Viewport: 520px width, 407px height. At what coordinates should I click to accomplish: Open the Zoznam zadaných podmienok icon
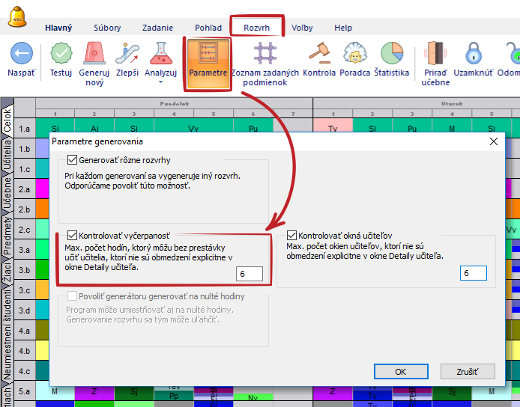click(x=264, y=54)
